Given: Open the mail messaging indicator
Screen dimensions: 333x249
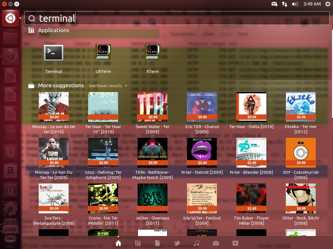Looking at the screenshot, I should coord(274,4).
